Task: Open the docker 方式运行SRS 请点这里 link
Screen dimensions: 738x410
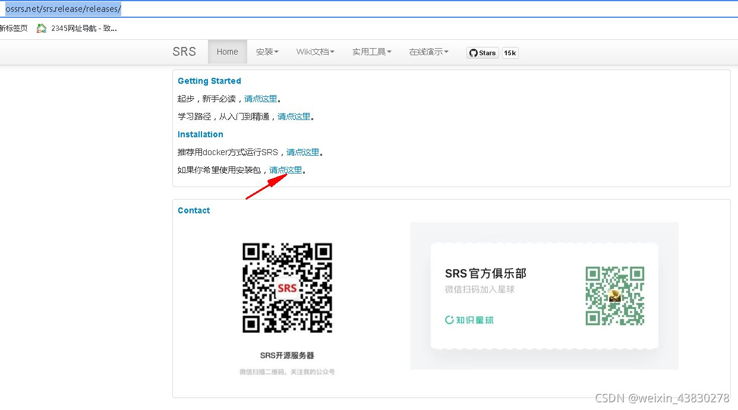Action: point(303,152)
